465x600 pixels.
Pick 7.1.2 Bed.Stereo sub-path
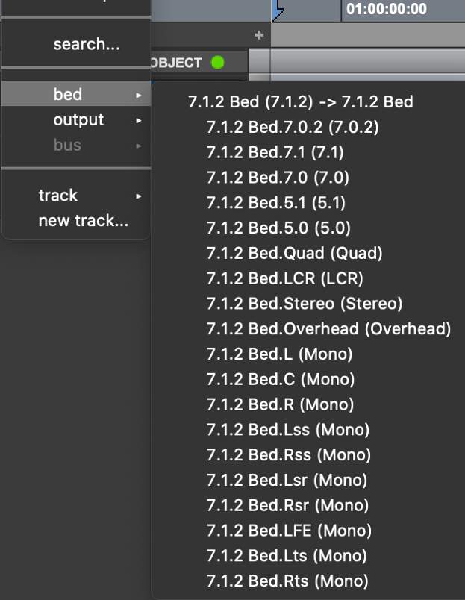pos(304,304)
